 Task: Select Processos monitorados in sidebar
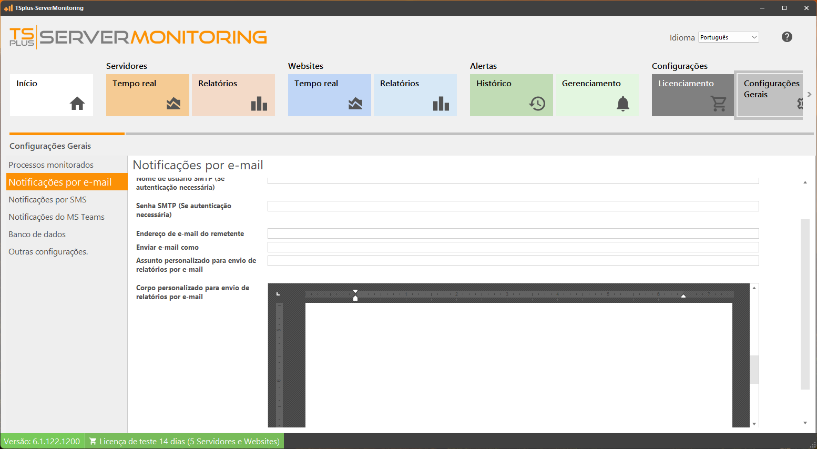(x=51, y=165)
